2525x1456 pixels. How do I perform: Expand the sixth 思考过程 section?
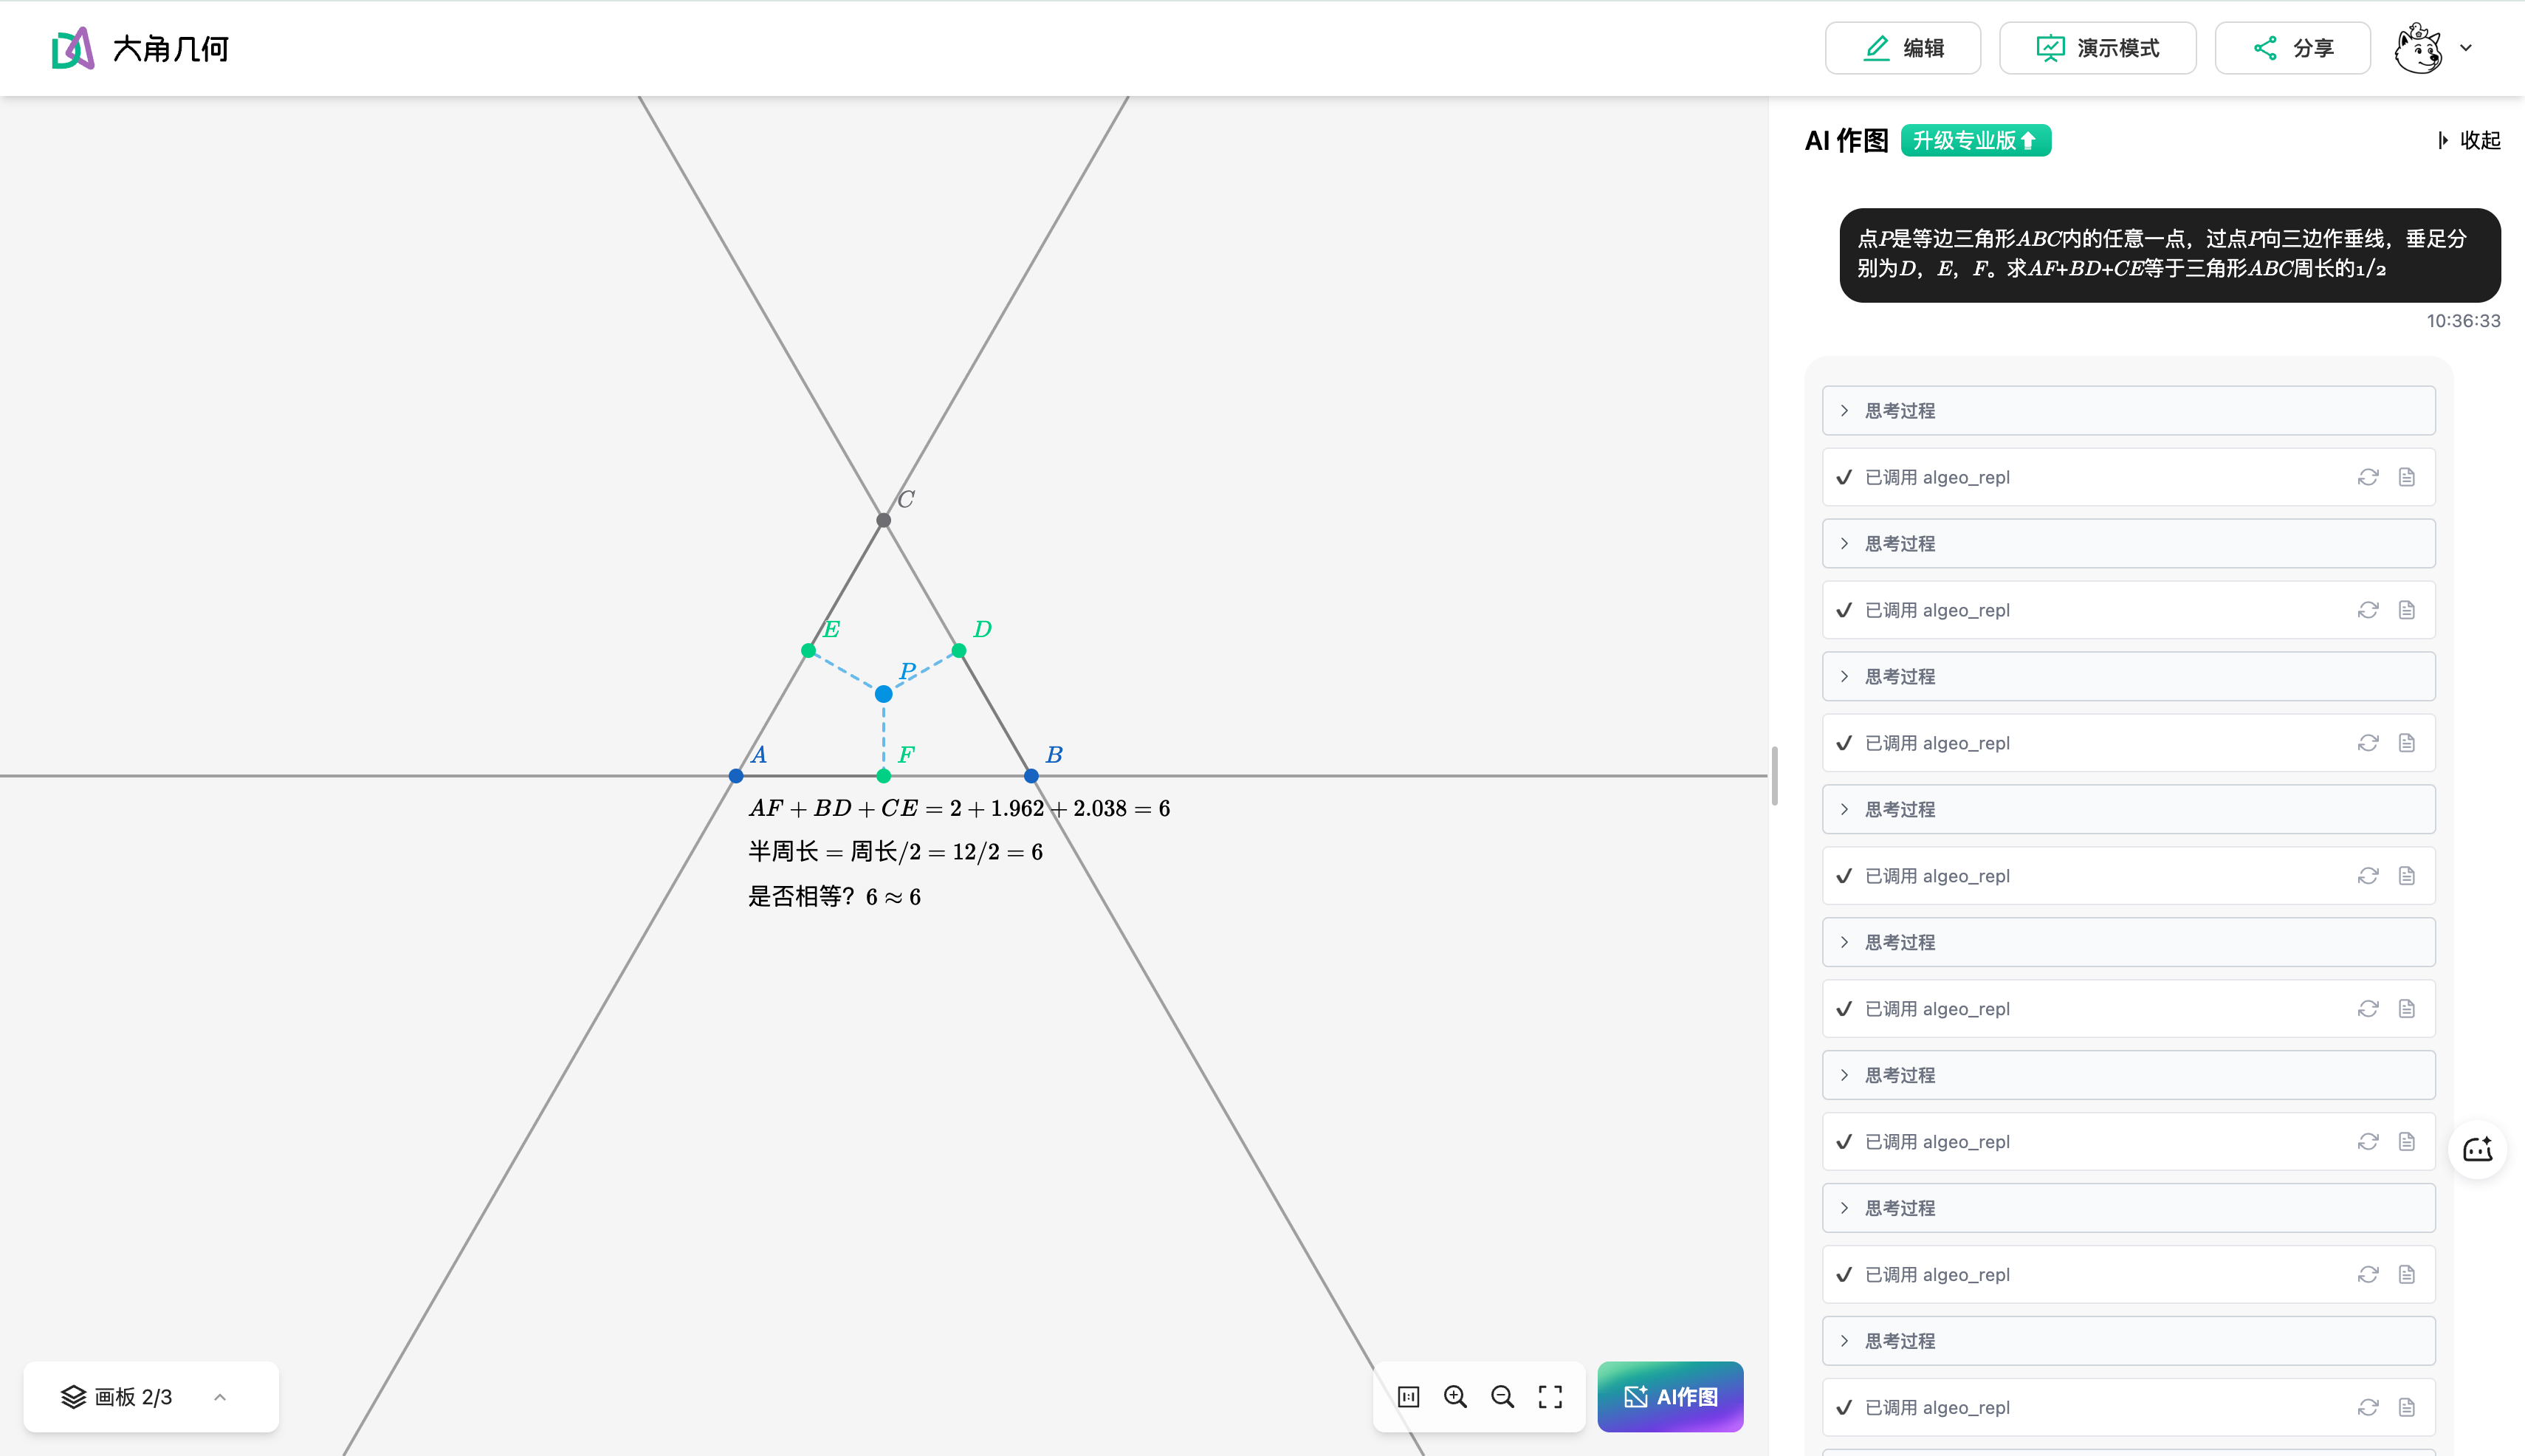(2128, 1075)
